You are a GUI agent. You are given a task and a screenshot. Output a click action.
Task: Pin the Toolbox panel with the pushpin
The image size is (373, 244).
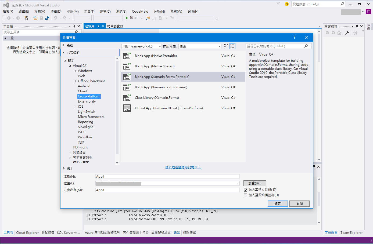tap(74, 26)
